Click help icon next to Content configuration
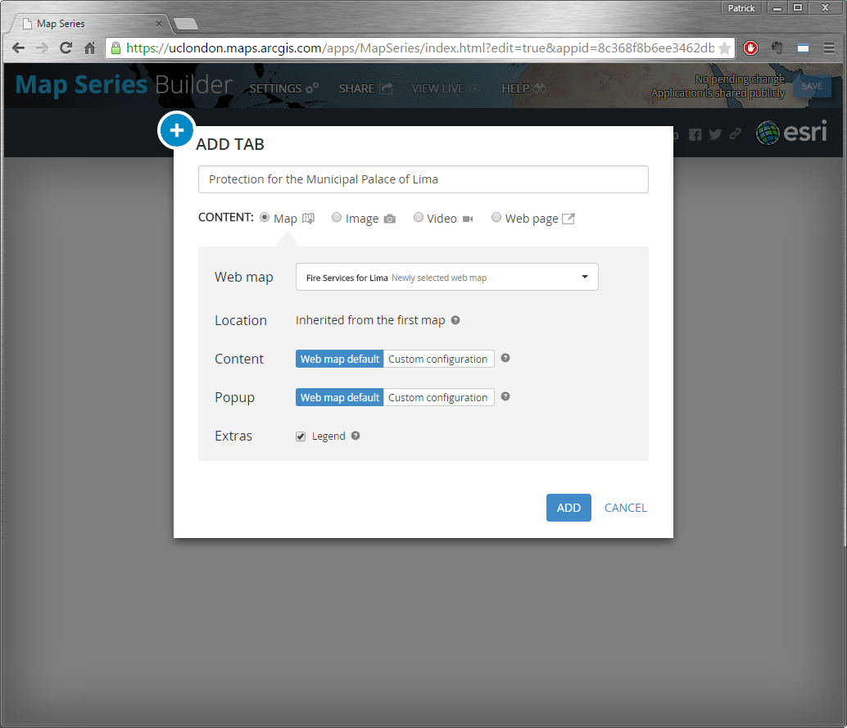The width and height of the screenshot is (847, 728). tap(505, 359)
